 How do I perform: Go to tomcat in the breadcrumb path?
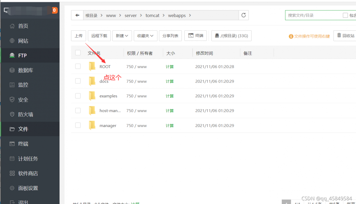pos(152,16)
